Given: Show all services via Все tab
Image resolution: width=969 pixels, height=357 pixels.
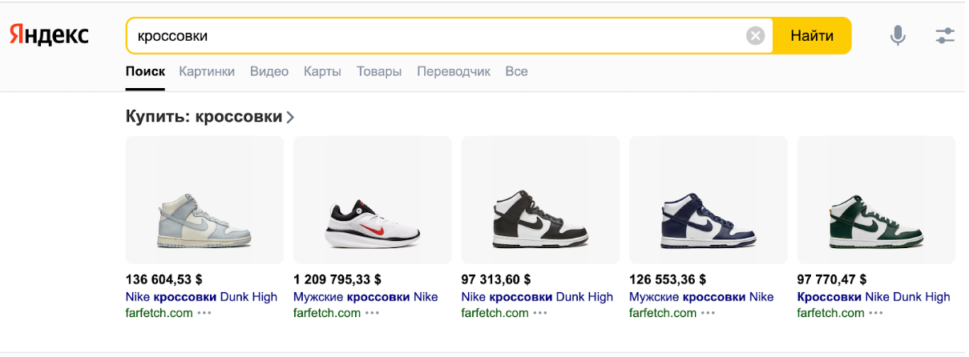Looking at the screenshot, I should coord(516,71).
